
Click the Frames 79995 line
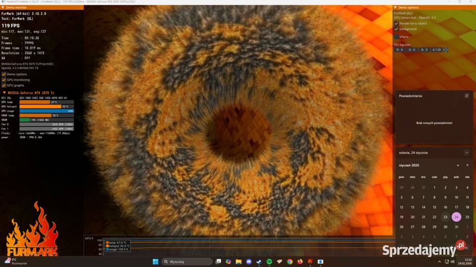pos(17,43)
